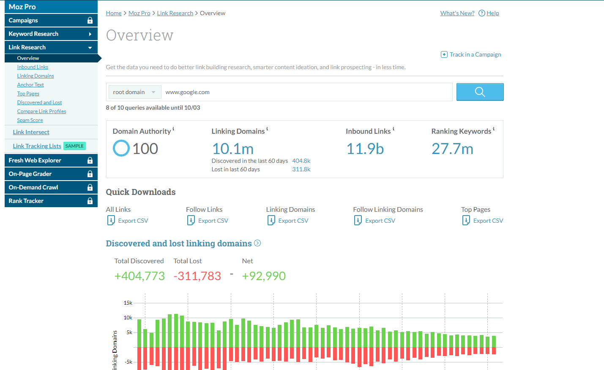Click the Help question mark icon

(481, 13)
